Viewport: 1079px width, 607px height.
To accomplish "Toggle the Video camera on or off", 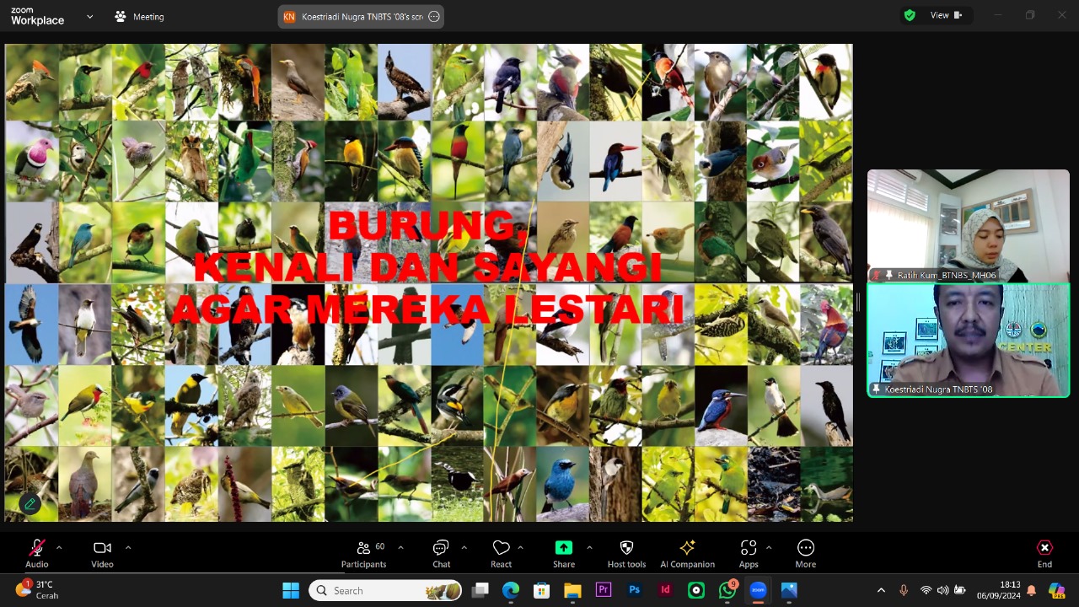I will tap(102, 554).
